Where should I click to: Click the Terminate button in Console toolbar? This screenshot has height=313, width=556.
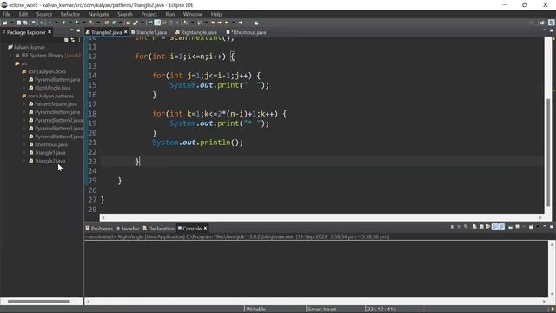coord(453,227)
